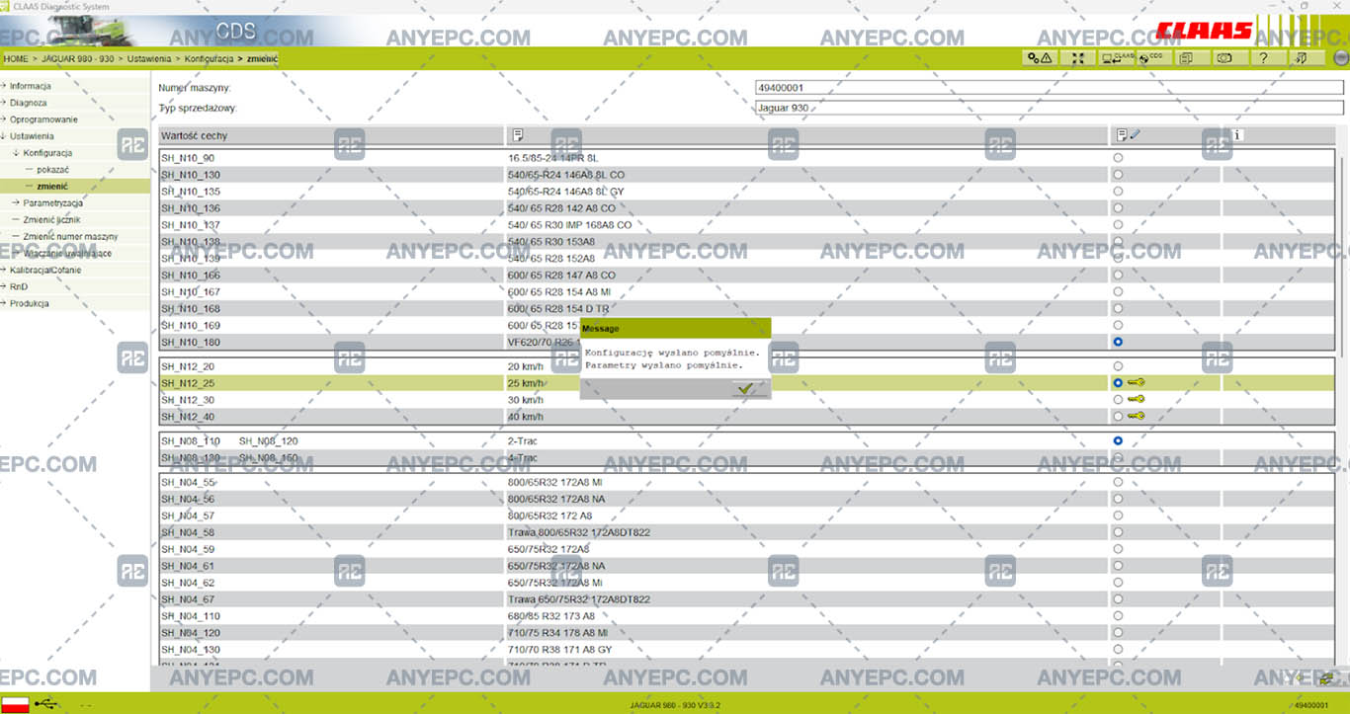Click row text '16.5/85-24 14PR 8L'
Image resolution: width=1350 pixels, height=714 pixels.
click(x=552, y=158)
